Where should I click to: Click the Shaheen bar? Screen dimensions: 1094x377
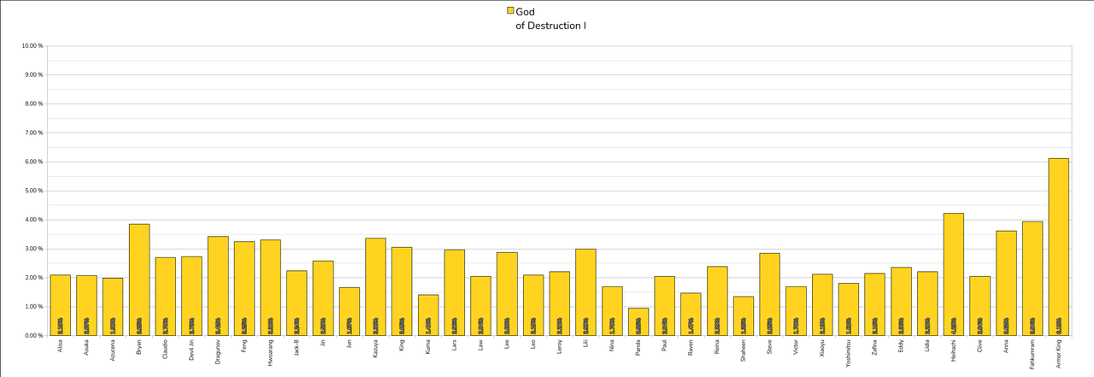tap(744, 316)
